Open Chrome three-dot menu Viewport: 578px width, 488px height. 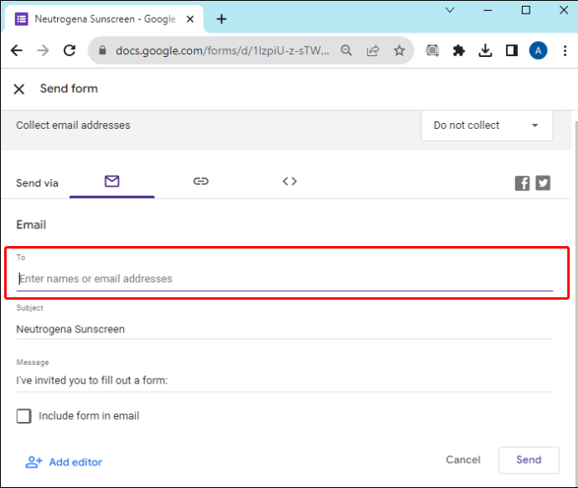tap(565, 50)
